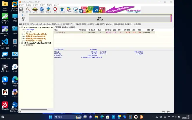Click the New Partition toolbar icon

(x=48, y=10)
